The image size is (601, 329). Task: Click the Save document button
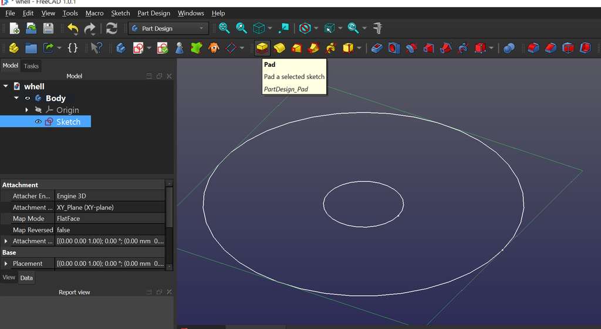(48, 28)
